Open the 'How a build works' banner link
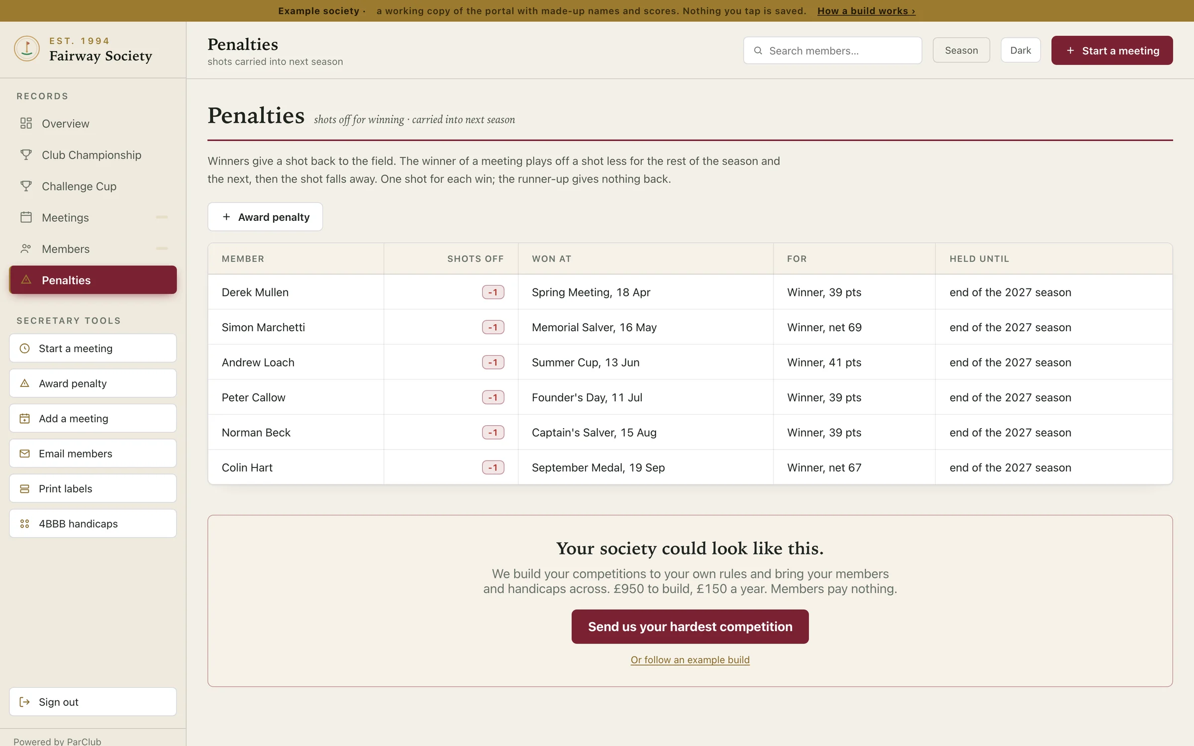 (866, 10)
